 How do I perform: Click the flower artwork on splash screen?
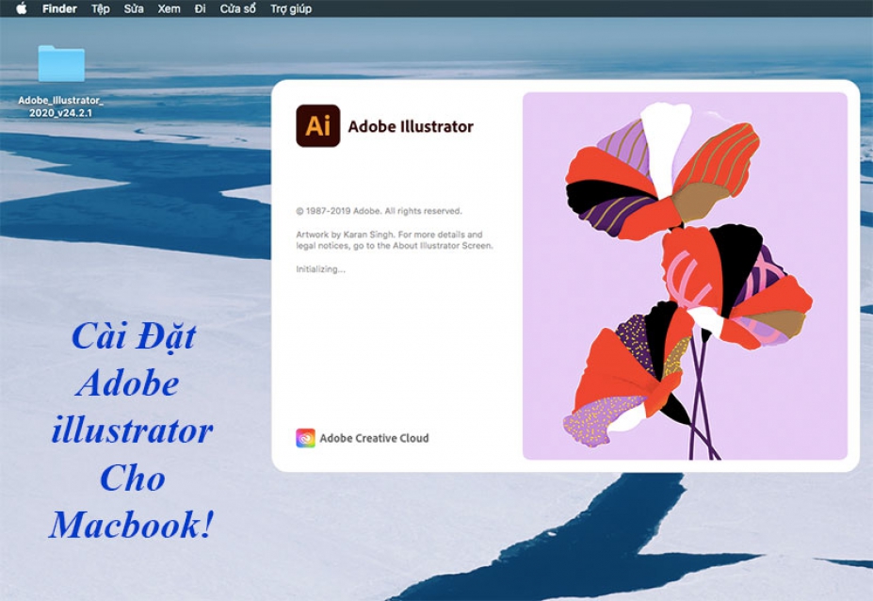685,276
